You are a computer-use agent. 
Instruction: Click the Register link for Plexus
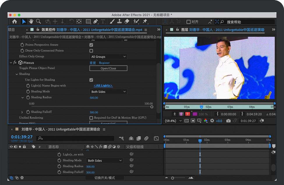[104, 63]
